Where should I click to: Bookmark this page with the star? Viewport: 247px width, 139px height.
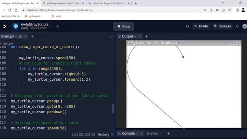tap(230, 10)
